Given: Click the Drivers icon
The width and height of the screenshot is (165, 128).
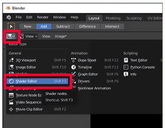Looking at the screenshot, I should coord(74,81).
